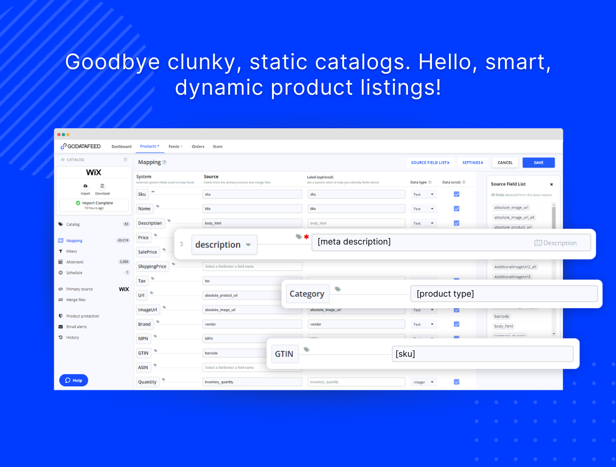
Task: Click the SOURCE FIELD LIST button
Action: (x=430, y=162)
